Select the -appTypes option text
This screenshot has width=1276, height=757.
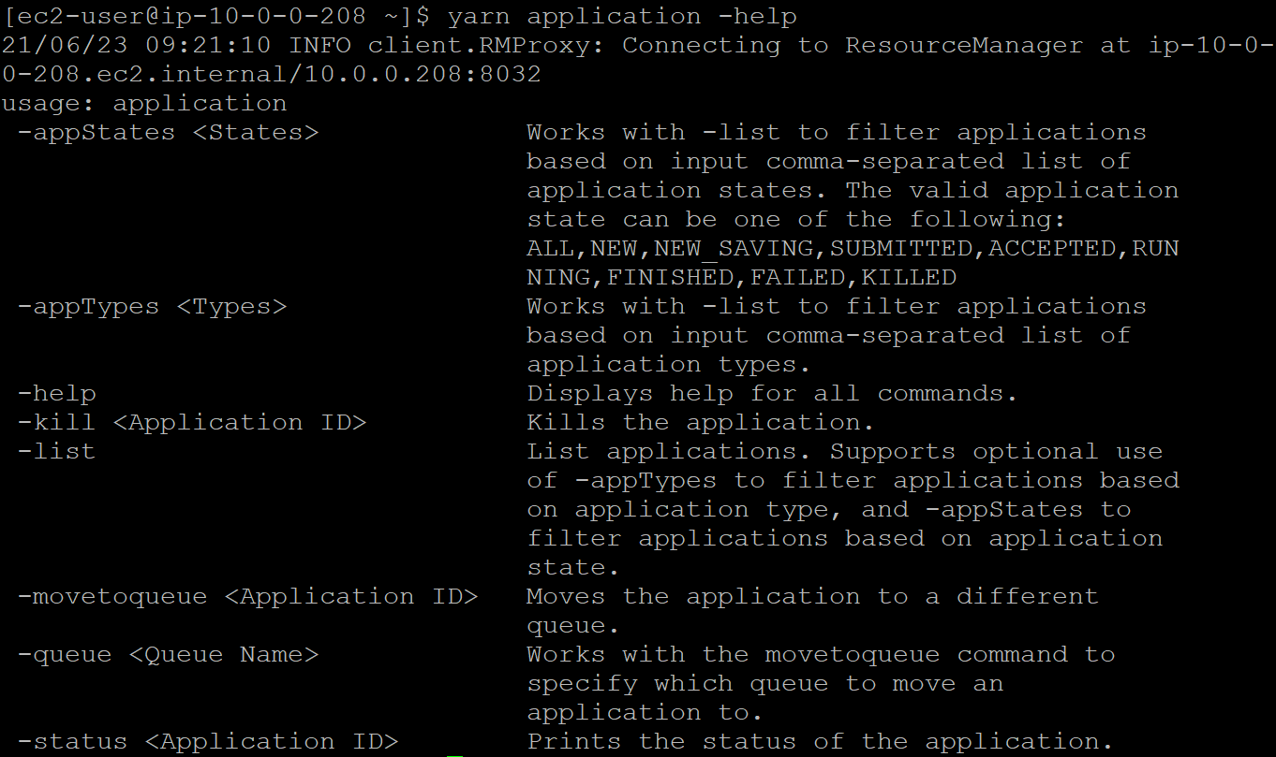89,306
